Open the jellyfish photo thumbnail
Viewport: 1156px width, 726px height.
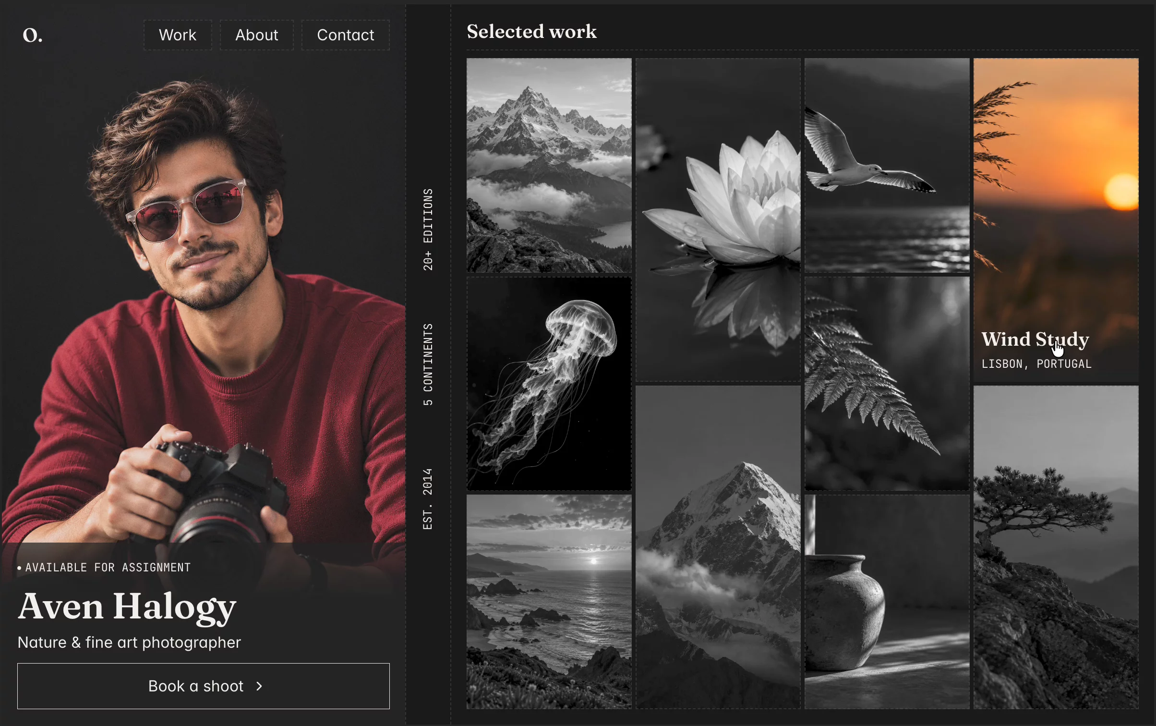click(549, 384)
